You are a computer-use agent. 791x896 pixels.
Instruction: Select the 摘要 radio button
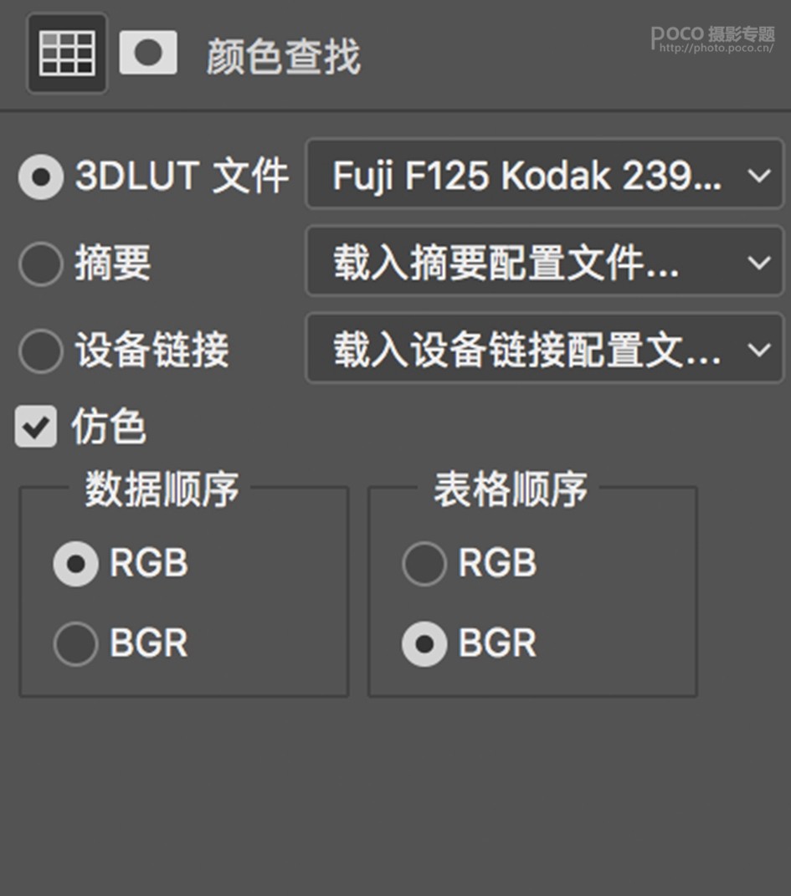point(40,264)
